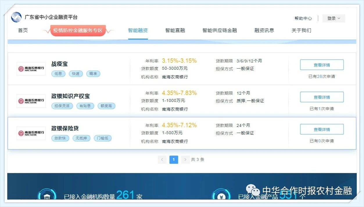The image size is (364, 207).
Task: Click 1-1000万元 loan amount
Action: pyautogui.click(x=173, y=101)
